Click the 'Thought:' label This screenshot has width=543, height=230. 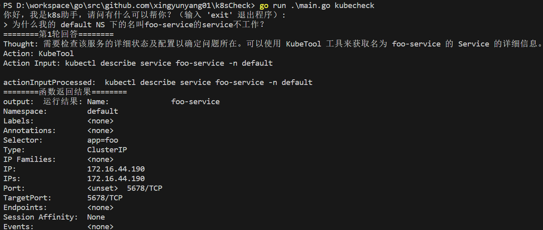(21, 44)
